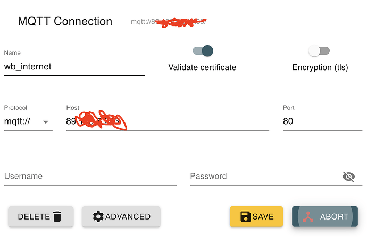Turn off the Validate certificate switch
The width and height of the screenshot is (367, 237).
pos(203,50)
